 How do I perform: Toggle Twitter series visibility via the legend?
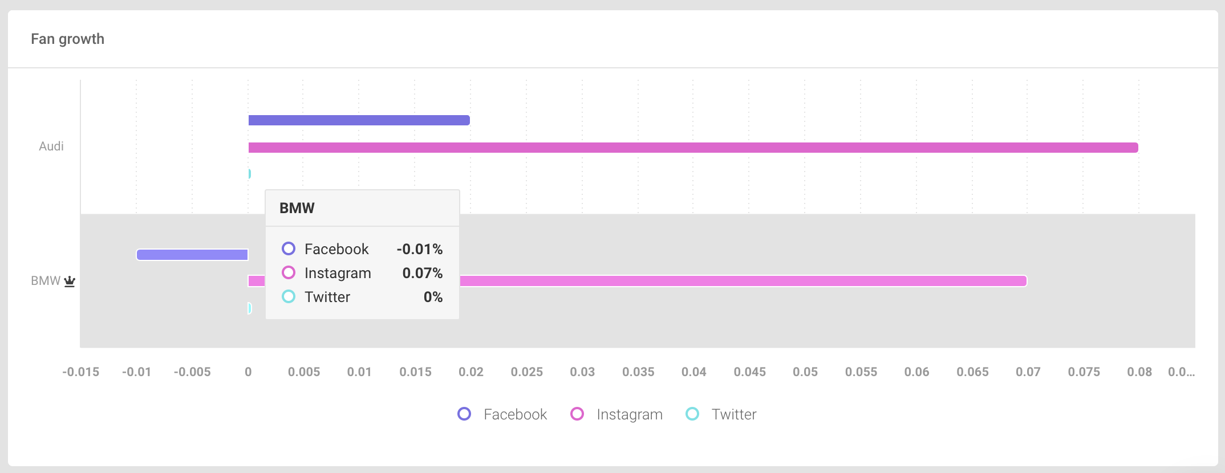[x=733, y=414]
